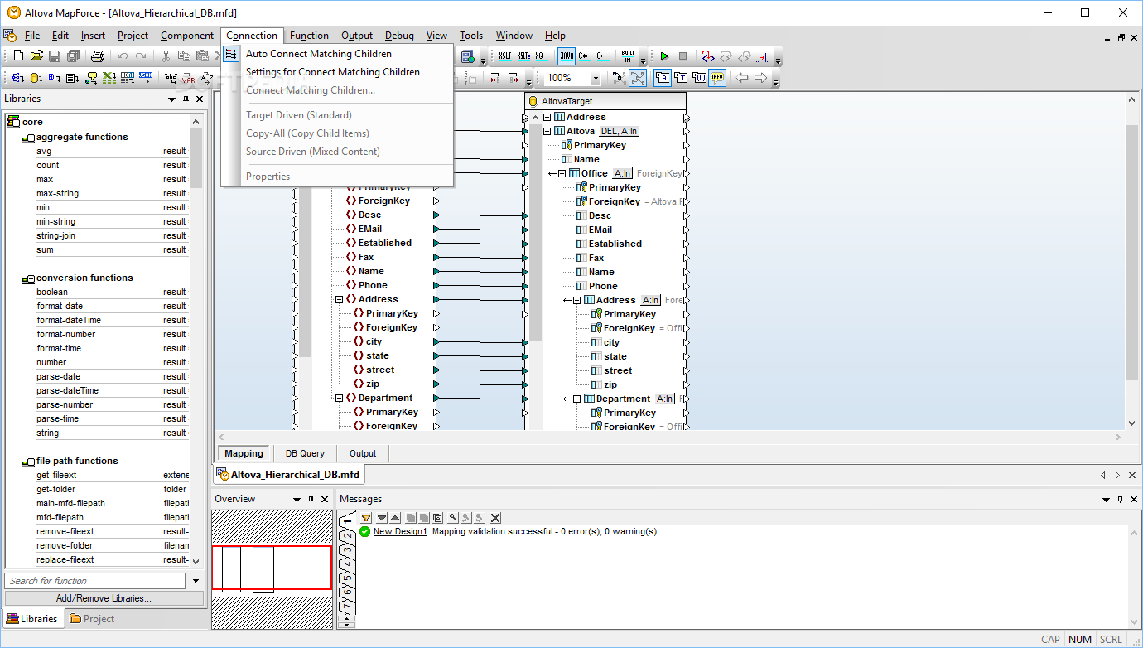Toggle show types (T) button
Viewport: 1143px width, 648px height.
click(682, 78)
